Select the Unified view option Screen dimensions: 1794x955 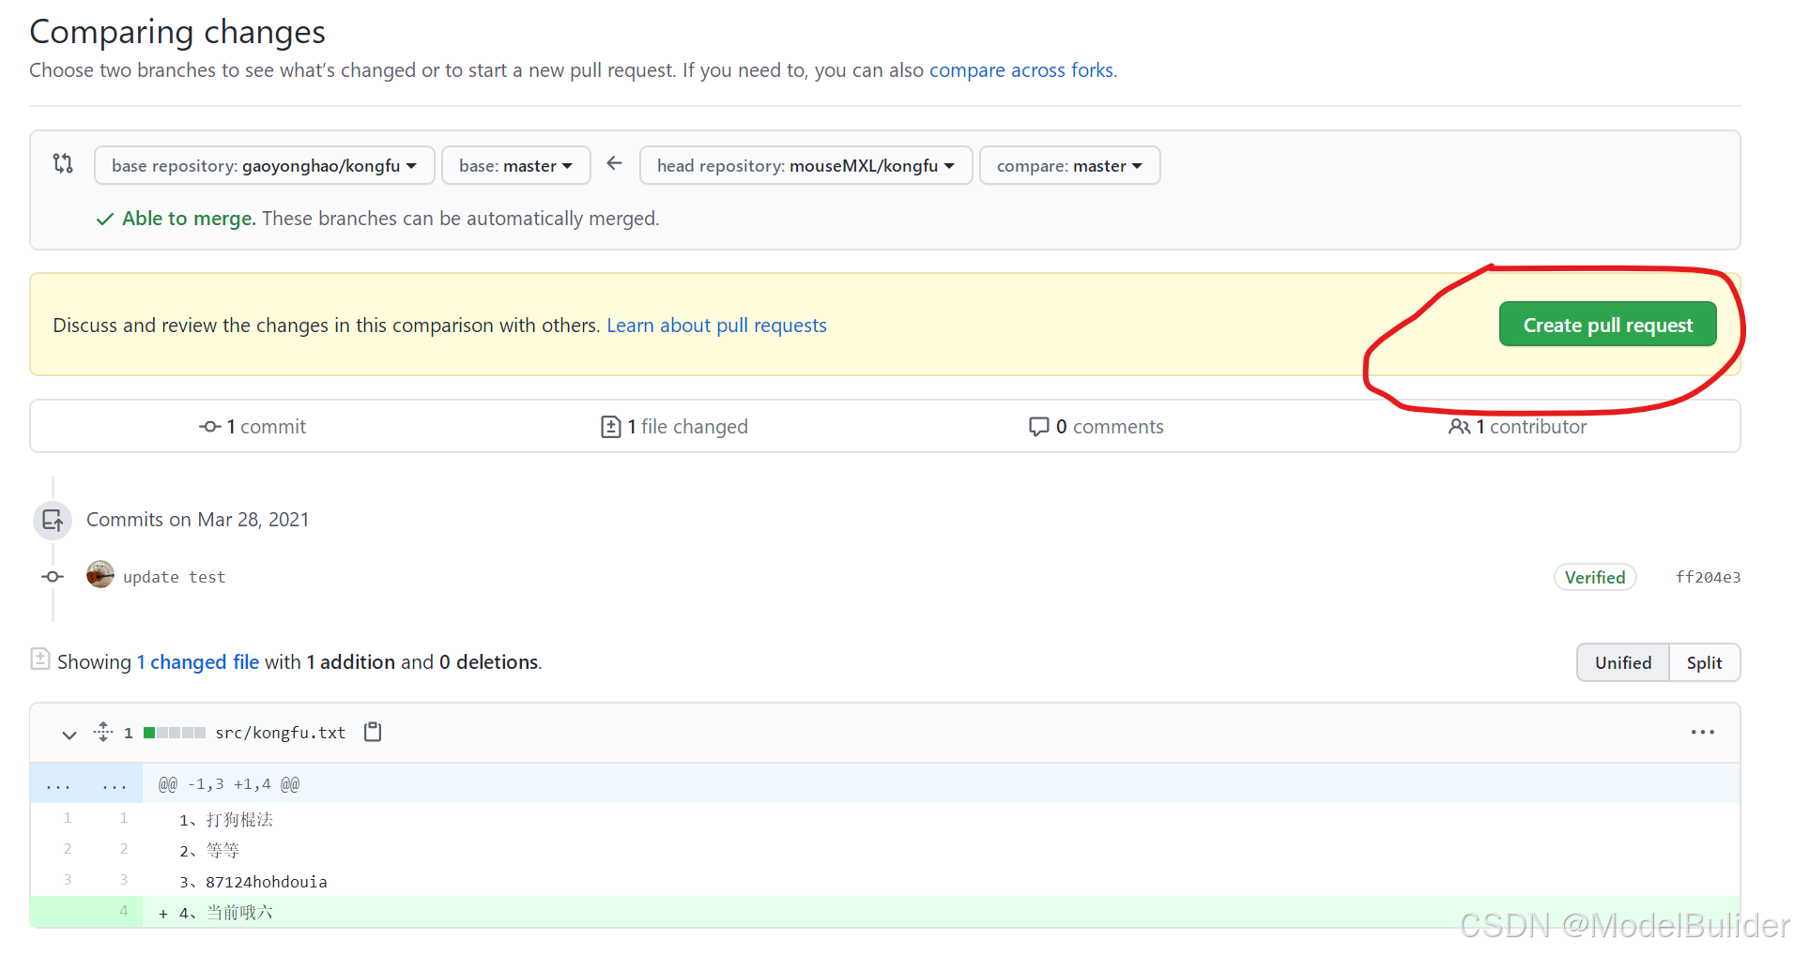point(1622,662)
